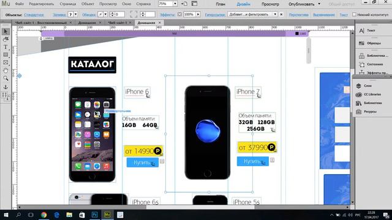
Task: Click the stroke width input field
Action: 120,15
